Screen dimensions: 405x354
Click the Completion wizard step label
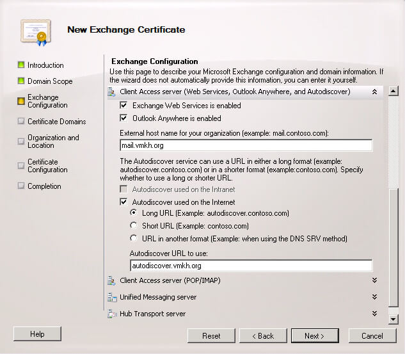[x=44, y=186]
